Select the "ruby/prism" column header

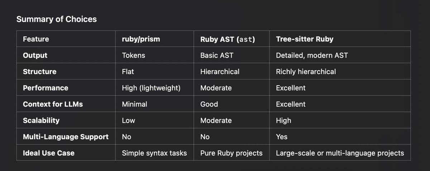tap(141, 39)
